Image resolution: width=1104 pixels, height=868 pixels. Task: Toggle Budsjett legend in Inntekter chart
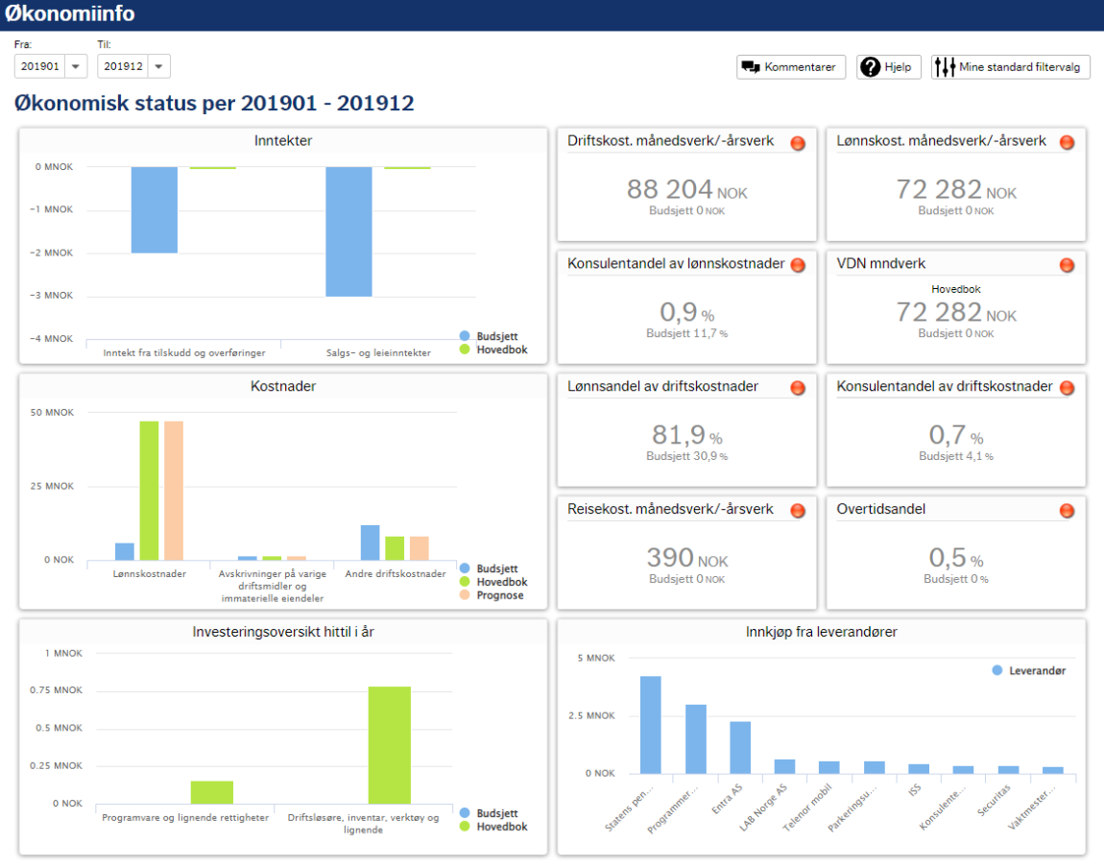(x=490, y=336)
